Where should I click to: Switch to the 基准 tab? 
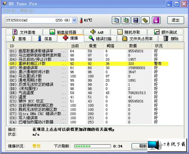pyautogui.click(x=19, y=38)
